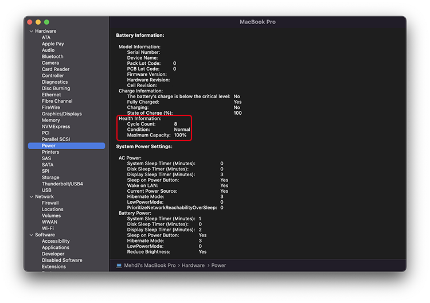Click the yellow minimize window button
The image size is (430, 303).
[38, 22]
